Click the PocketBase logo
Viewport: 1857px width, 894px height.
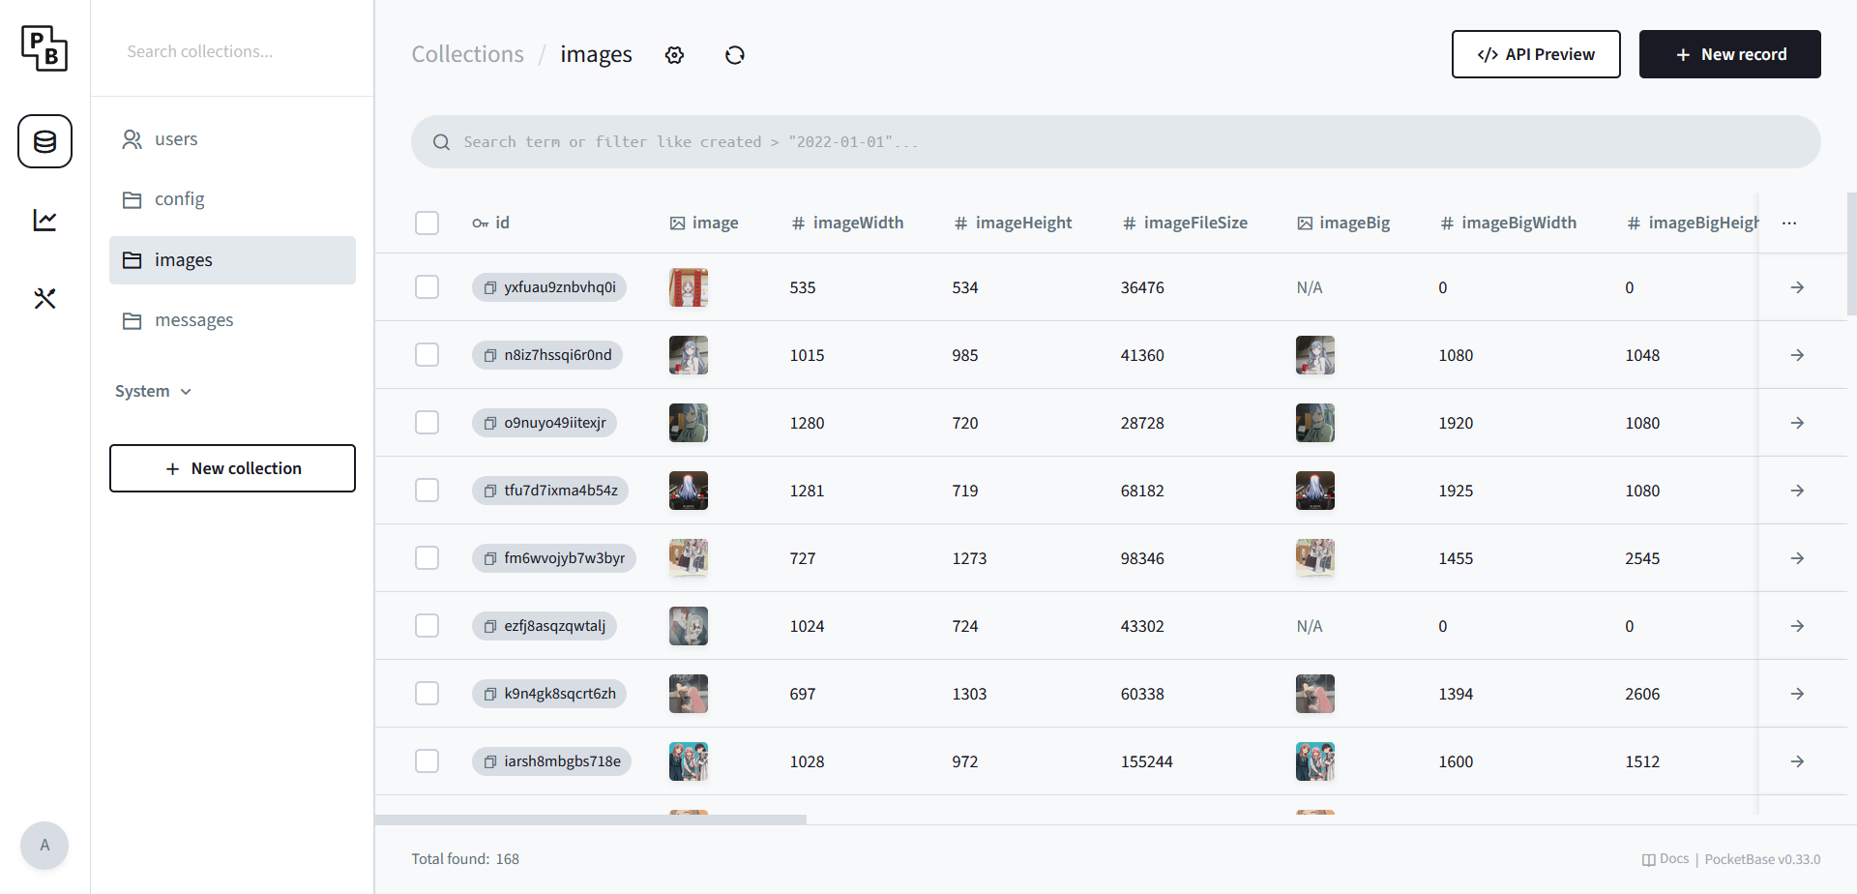click(x=44, y=48)
